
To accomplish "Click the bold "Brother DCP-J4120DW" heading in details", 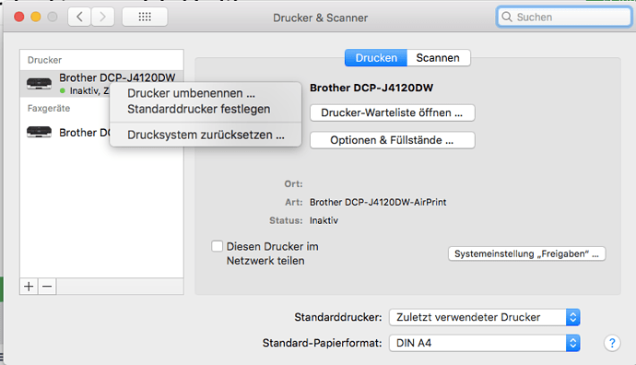I will [371, 88].
